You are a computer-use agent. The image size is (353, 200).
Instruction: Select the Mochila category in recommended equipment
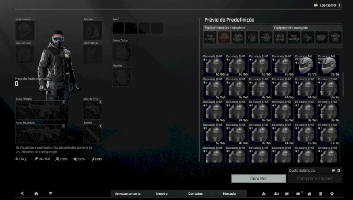coord(266,38)
